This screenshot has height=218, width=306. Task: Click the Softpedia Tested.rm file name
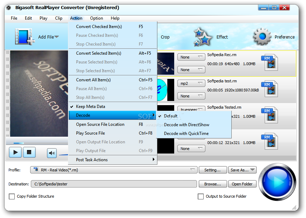(224, 107)
